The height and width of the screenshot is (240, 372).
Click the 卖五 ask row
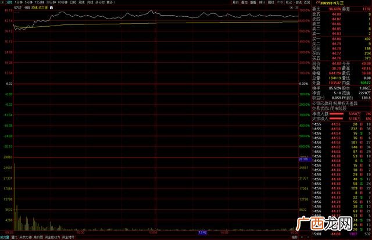(342, 14)
